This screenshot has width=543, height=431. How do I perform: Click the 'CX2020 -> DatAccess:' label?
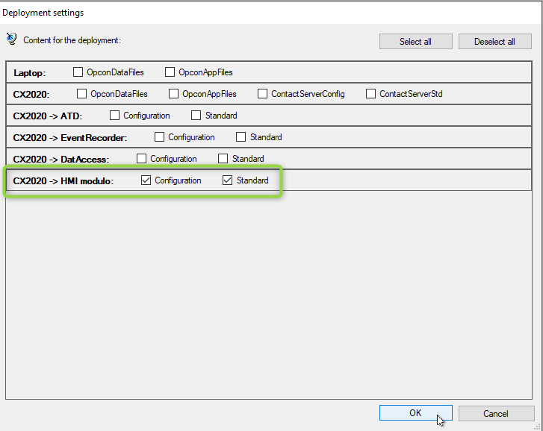click(61, 160)
